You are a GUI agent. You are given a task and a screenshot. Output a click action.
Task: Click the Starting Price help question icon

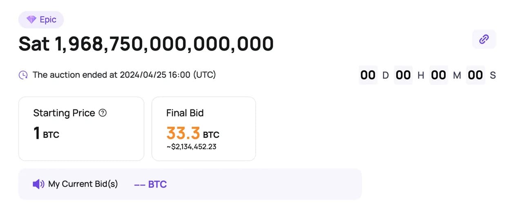click(x=103, y=113)
